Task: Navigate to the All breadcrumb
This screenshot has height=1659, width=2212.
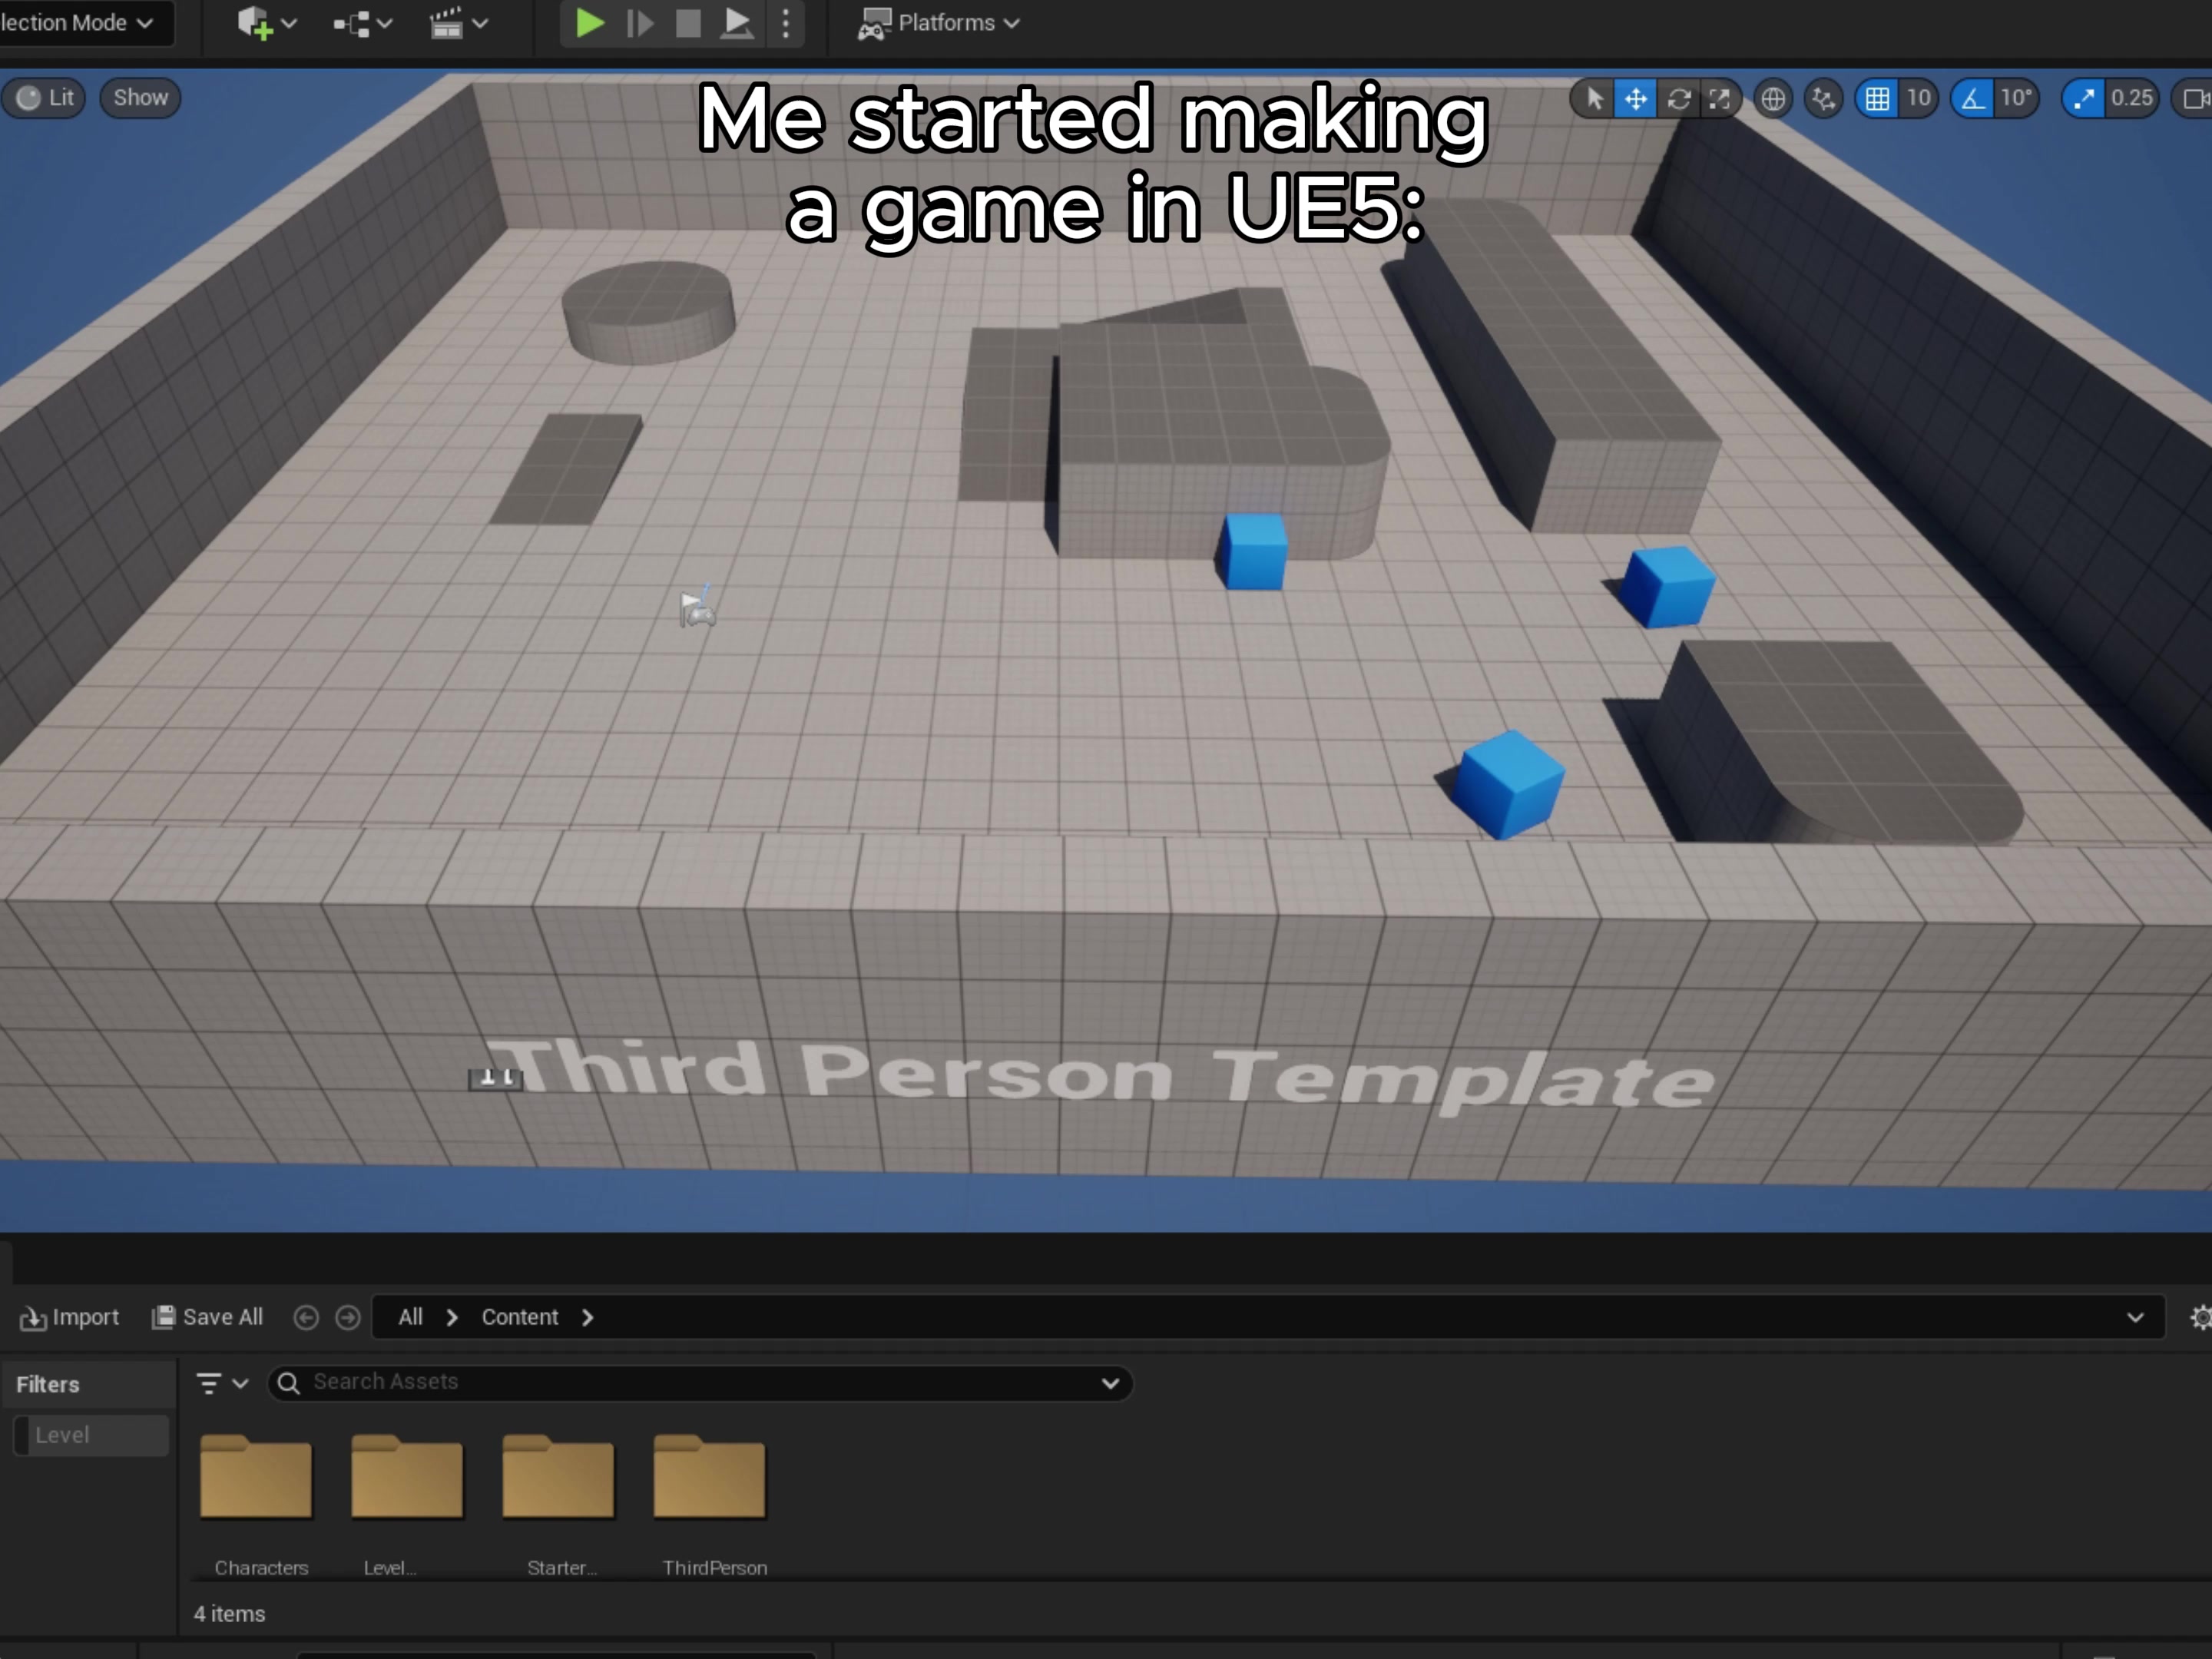Action: (x=410, y=1317)
